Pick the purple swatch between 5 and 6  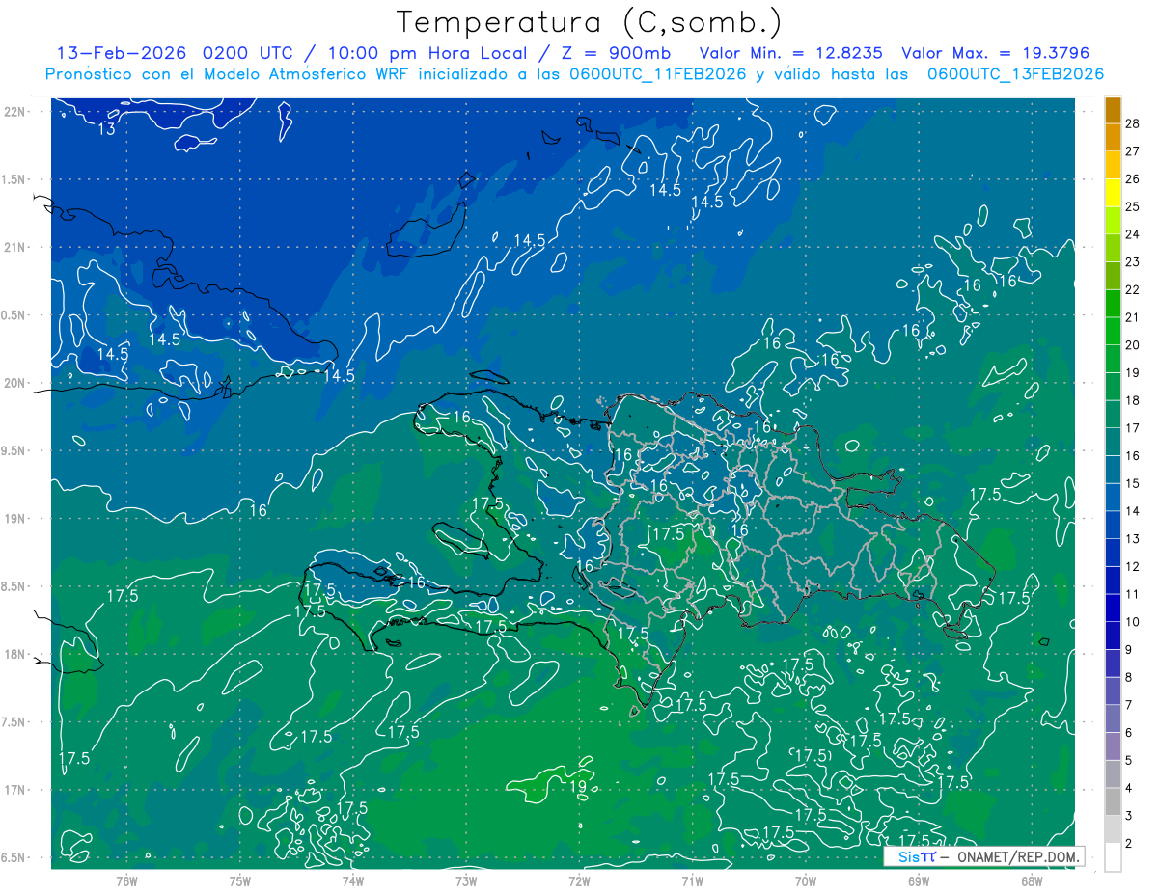tap(1113, 747)
